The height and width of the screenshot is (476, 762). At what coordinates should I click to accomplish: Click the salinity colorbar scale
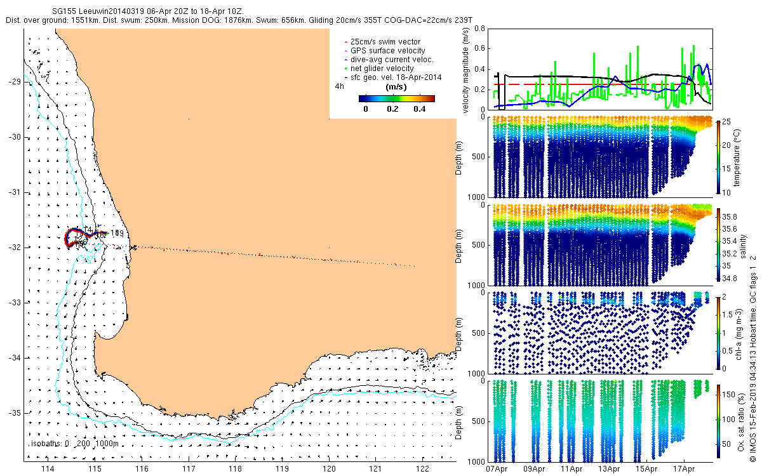coord(718,244)
